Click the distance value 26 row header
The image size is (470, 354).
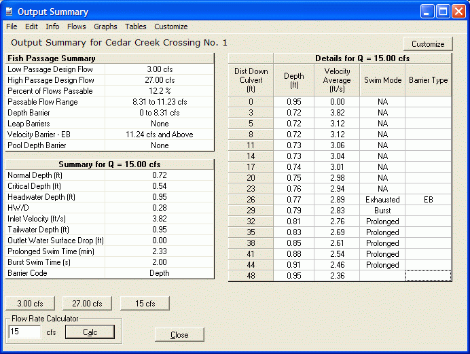251,200
